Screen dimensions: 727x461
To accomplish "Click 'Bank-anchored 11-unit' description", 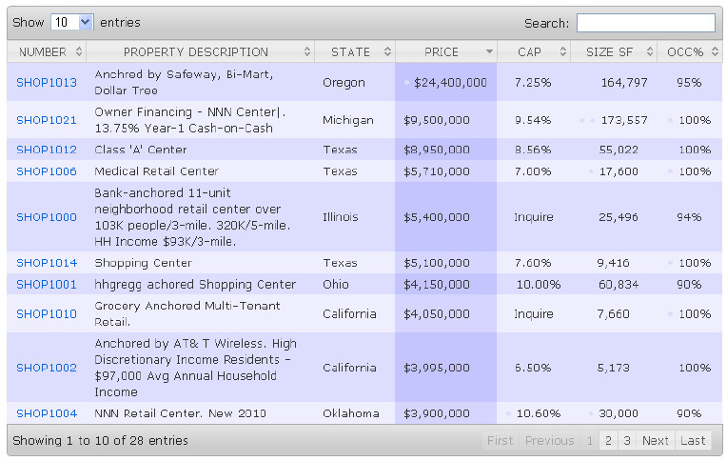I will pos(192,217).
